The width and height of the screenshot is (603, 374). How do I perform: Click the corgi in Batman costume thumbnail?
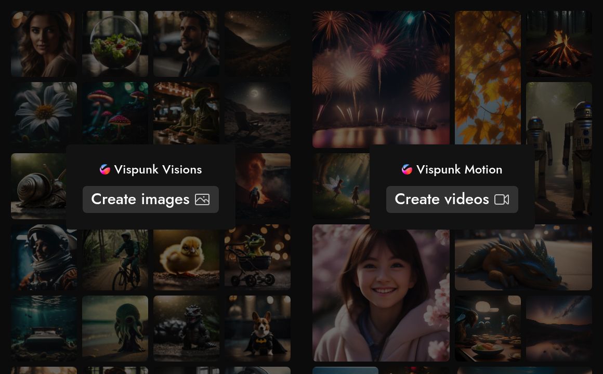click(x=257, y=328)
